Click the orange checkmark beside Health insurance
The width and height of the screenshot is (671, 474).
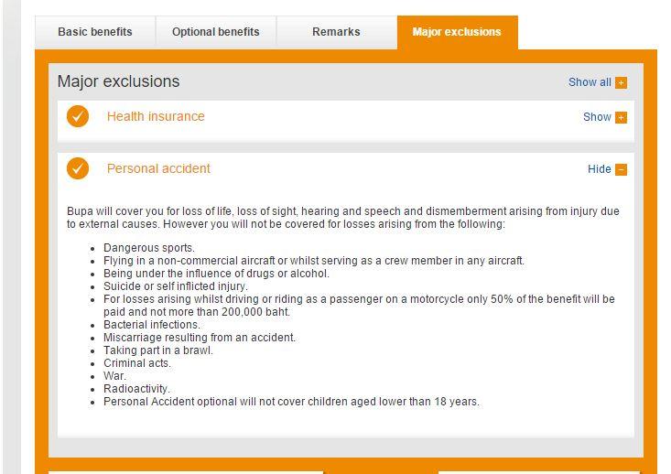pyautogui.click(x=78, y=116)
